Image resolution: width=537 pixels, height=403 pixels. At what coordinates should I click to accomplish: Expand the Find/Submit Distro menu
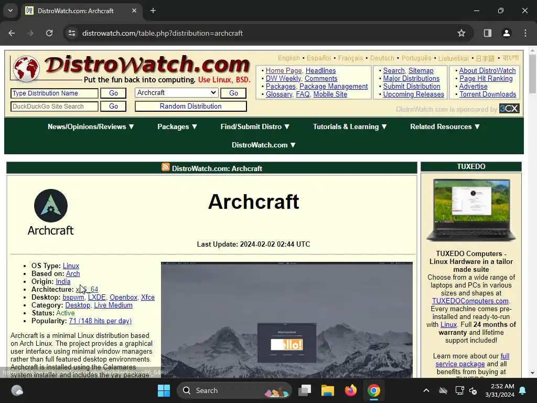point(255,127)
